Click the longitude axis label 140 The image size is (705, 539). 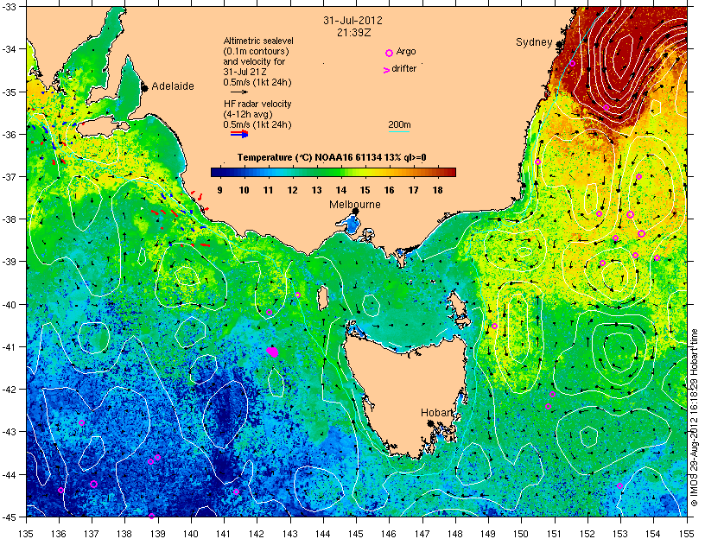pos(191,534)
